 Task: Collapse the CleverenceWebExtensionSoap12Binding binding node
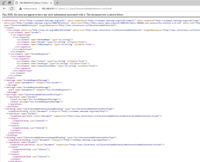pos(5,137)
